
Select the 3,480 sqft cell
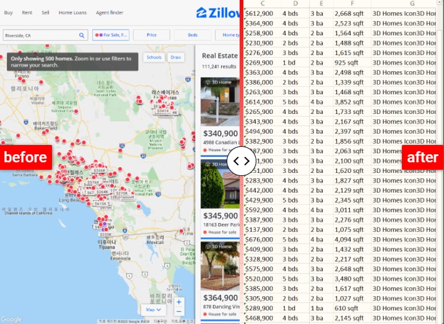(x=352, y=279)
